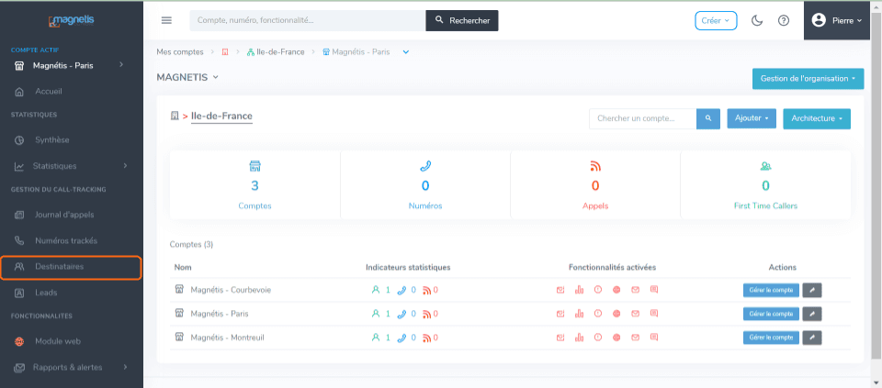Click the bar chart feature icon in Courbevoie row
882x388 pixels.
[579, 290]
